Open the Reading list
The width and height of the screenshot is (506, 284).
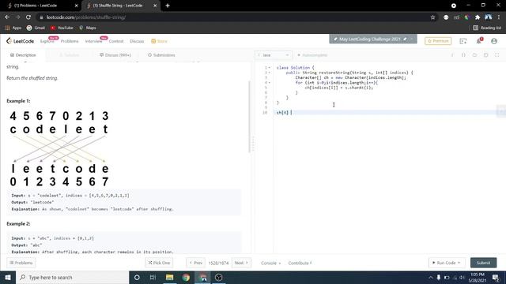point(487,28)
